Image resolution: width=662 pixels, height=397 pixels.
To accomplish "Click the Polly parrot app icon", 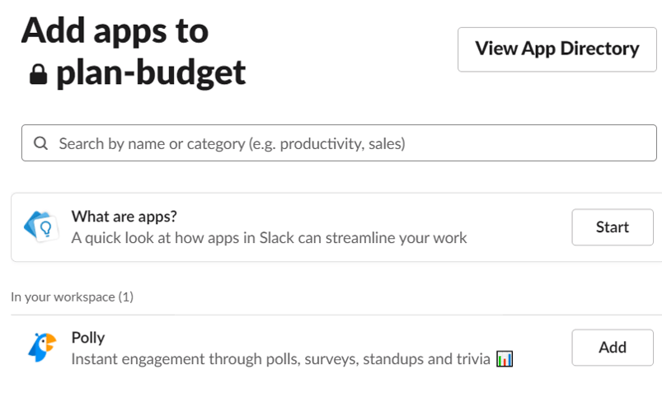I will coord(42,348).
